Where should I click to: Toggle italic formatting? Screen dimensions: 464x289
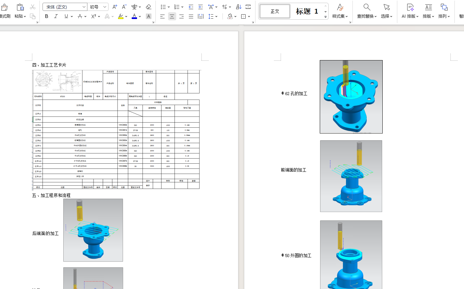[x=56, y=16]
